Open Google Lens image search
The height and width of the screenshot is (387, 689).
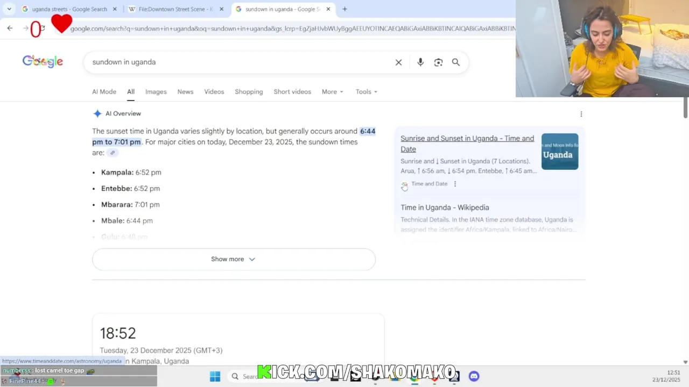point(438,62)
